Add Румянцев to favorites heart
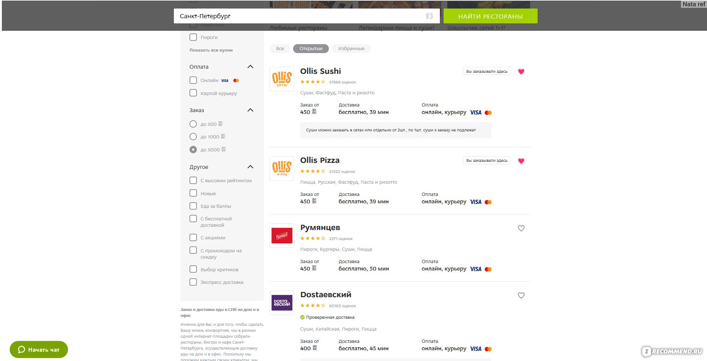The height and width of the screenshot is (361, 707). point(521,228)
